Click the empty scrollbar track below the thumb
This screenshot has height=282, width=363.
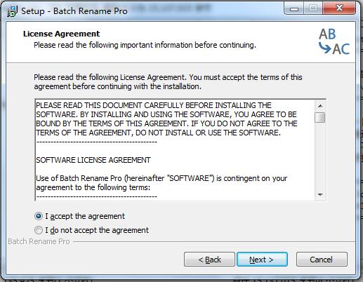pos(320,156)
